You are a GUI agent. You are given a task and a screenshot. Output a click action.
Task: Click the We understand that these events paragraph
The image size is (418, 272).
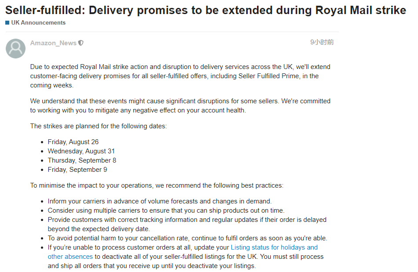coord(180,105)
